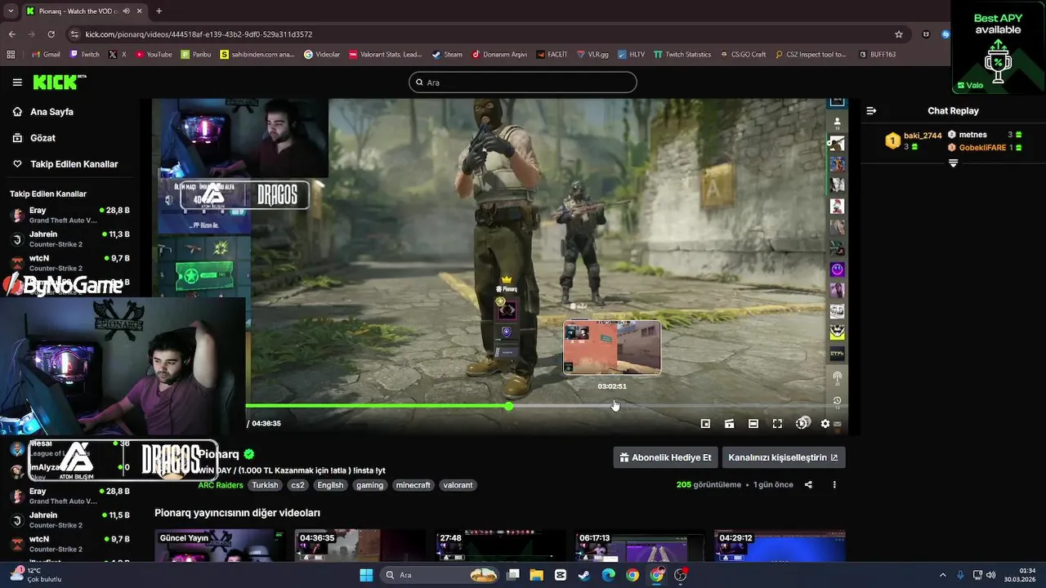Select the ARC Raiders category link
1046x588 pixels.
point(220,485)
